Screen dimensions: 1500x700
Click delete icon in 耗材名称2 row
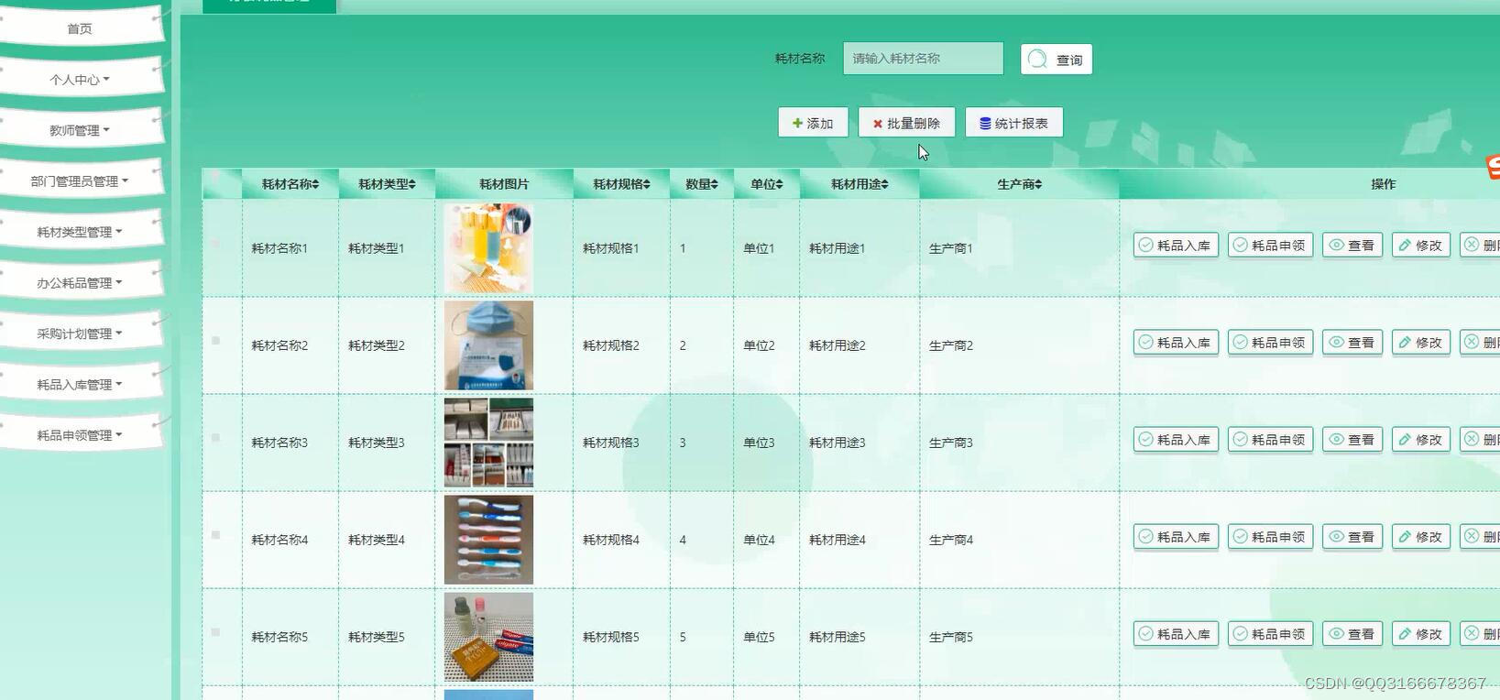(1472, 342)
